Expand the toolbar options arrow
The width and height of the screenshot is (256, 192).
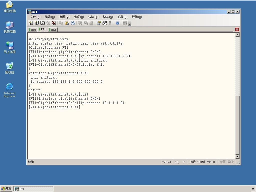coord(129,23)
